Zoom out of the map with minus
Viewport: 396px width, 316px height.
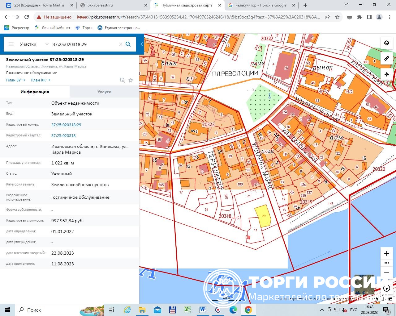click(x=386, y=273)
